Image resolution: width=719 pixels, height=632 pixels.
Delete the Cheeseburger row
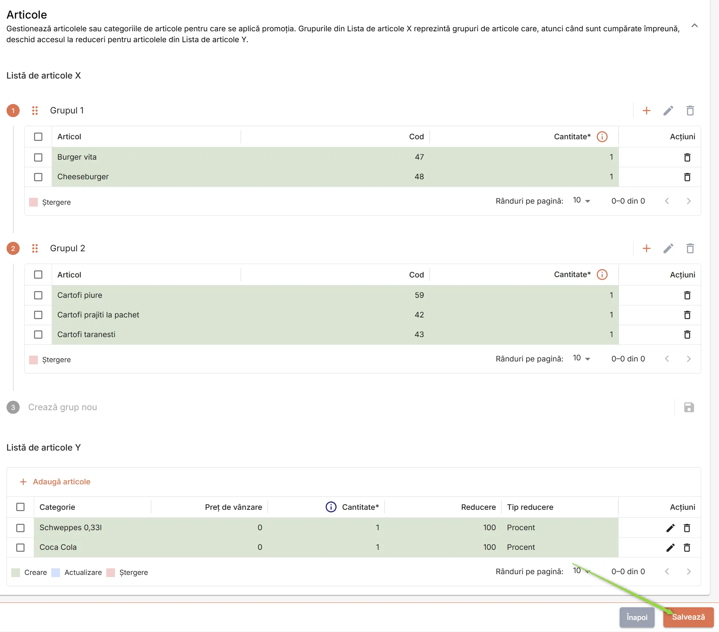tap(687, 177)
